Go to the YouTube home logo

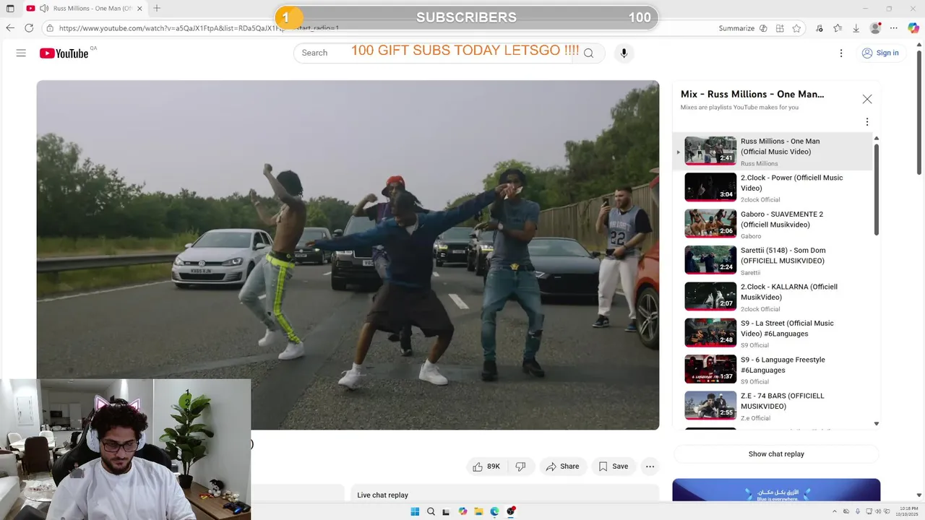tap(64, 53)
